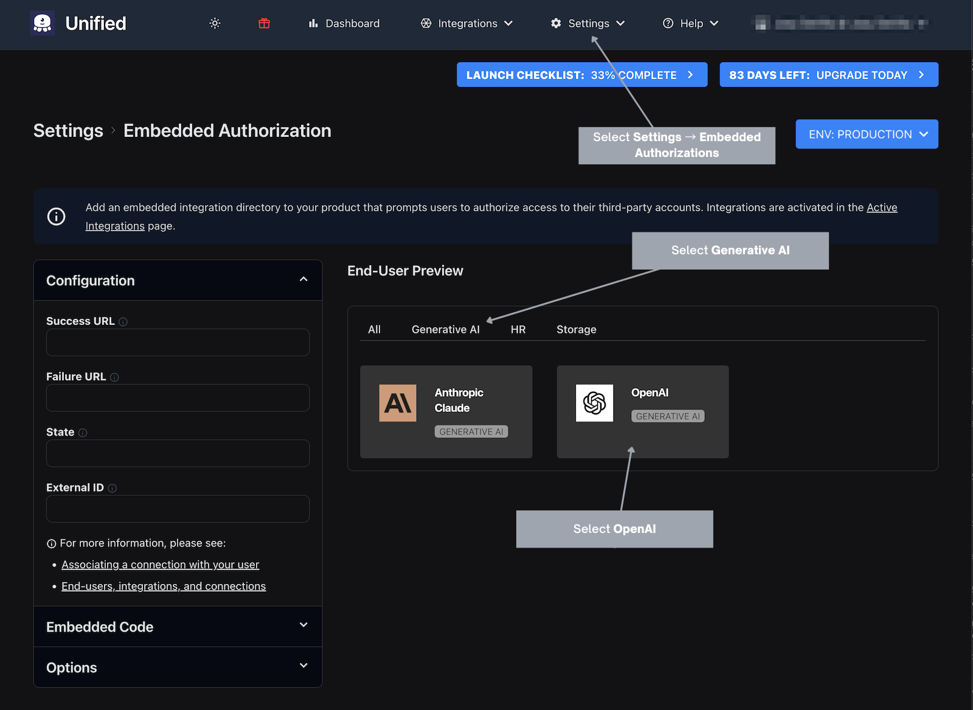Viewport: 973px width, 710px height.
Task: Click the 83 Days Left upgrade button
Action: (x=828, y=74)
